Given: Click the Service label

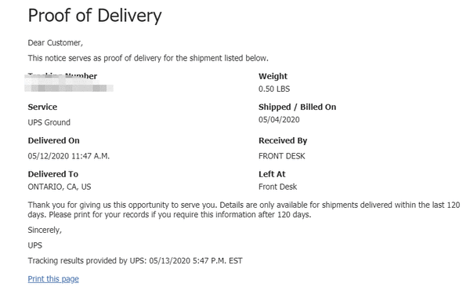Looking at the screenshot, I should 42,107.
